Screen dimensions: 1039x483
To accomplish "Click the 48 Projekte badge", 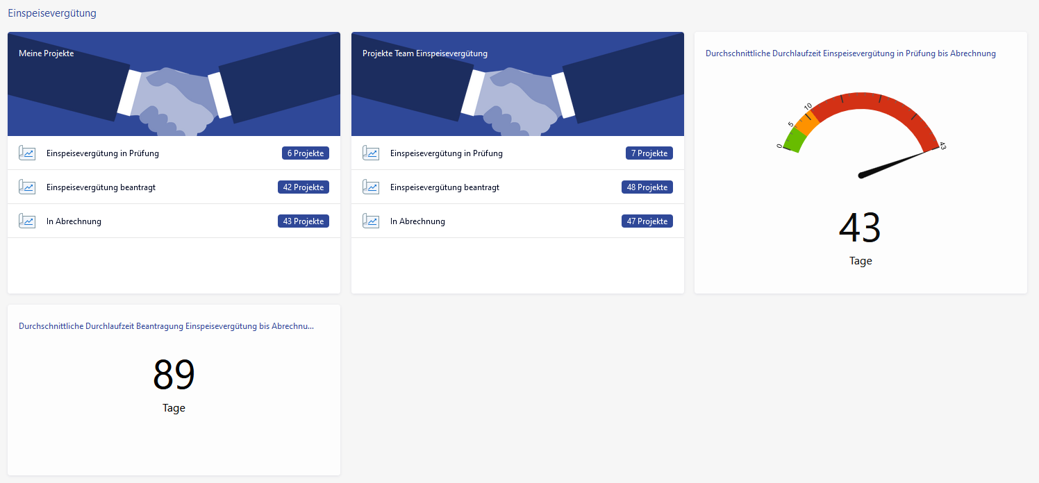I will pyautogui.click(x=647, y=187).
